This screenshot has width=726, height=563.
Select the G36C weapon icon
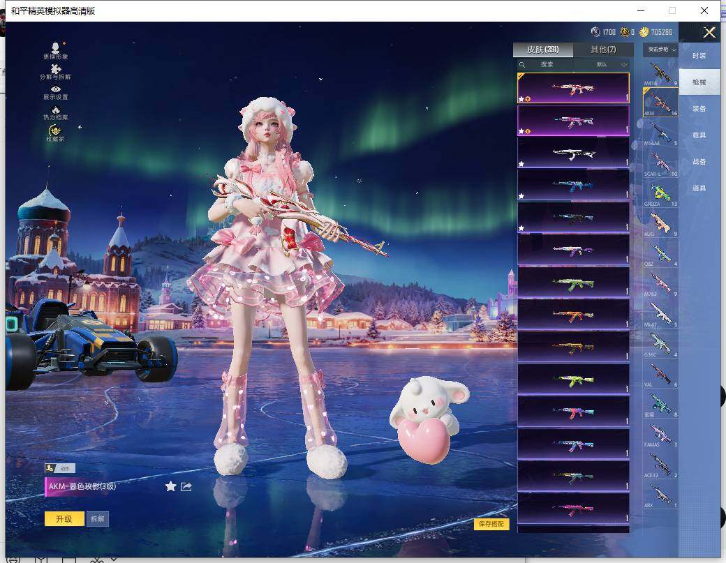660,343
